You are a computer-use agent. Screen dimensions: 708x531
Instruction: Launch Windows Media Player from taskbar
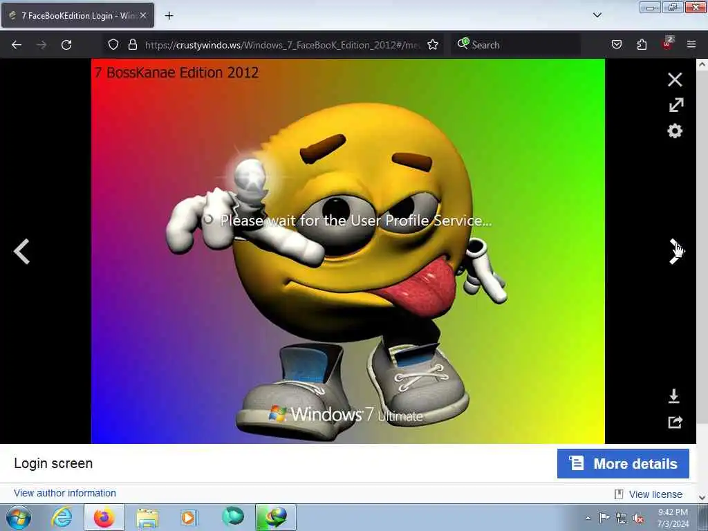click(x=189, y=517)
